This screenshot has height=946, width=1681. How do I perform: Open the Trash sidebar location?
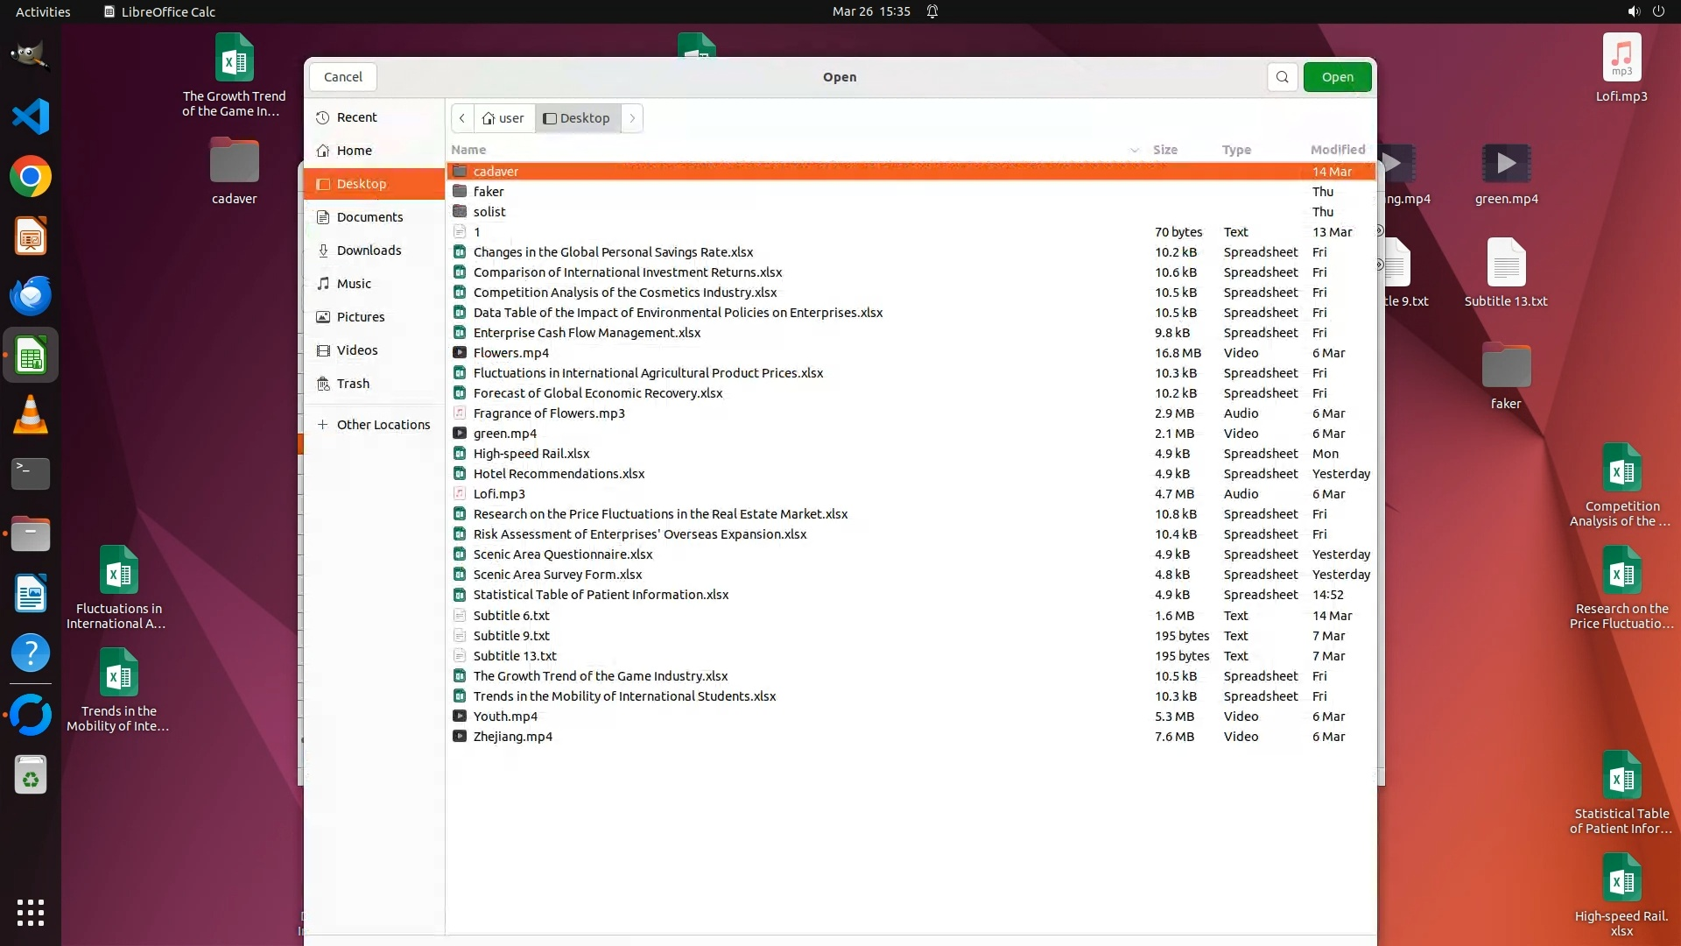coord(353,384)
